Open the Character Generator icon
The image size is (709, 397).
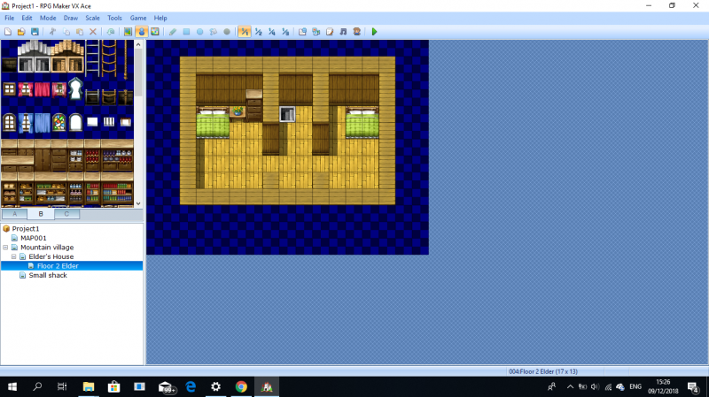[x=357, y=32]
